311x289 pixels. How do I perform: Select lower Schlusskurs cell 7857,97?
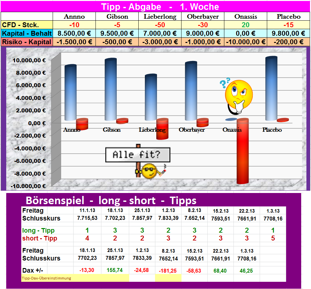point(115,258)
